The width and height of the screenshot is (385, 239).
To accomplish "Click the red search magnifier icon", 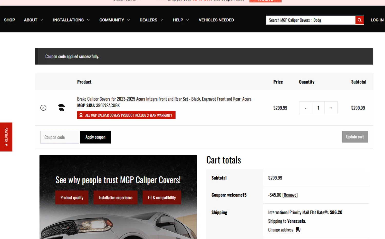I will coord(360,20).
